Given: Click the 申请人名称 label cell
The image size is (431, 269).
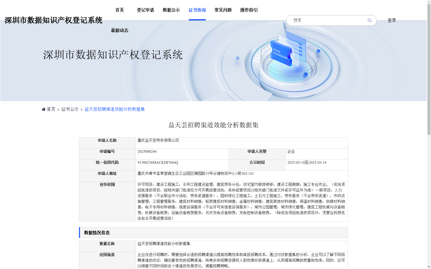Looking at the screenshot, I should point(107,143).
